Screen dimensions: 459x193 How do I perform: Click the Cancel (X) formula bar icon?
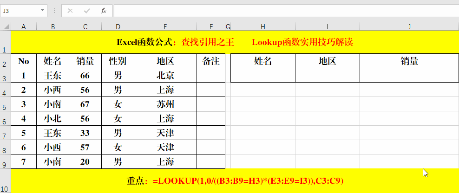click(x=70, y=11)
